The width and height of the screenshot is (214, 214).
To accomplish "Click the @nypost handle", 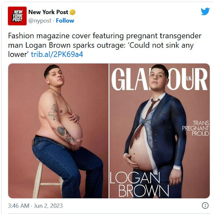I will click(x=40, y=21).
